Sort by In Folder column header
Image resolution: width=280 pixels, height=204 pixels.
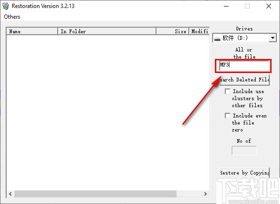[x=107, y=31]
